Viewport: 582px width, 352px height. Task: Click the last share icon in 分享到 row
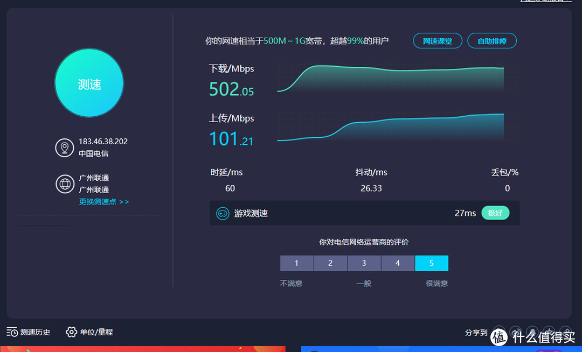pyautogui.click(x=565, y=332)
